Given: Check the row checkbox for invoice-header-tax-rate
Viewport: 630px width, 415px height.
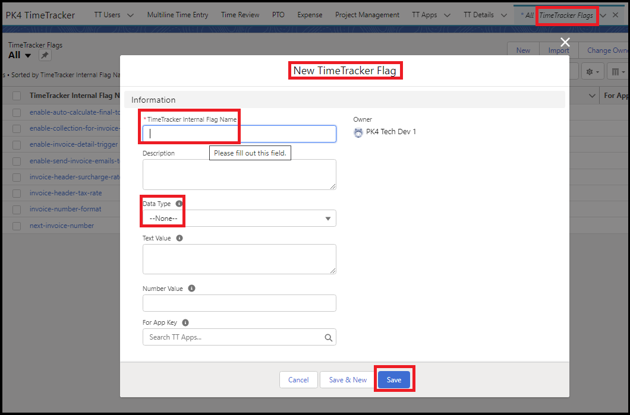Looking at the screenshot, I should [x=16, y=192].
